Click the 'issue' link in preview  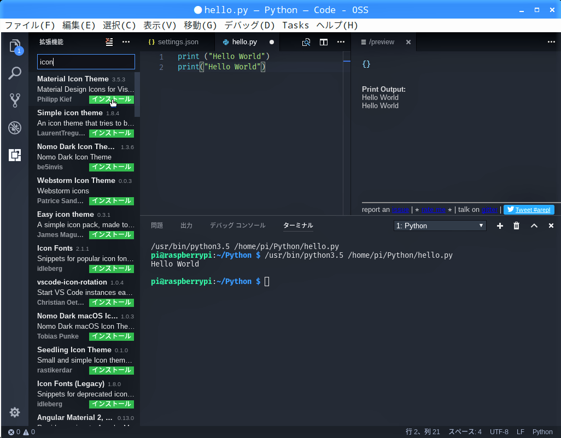tap(400, 210)
